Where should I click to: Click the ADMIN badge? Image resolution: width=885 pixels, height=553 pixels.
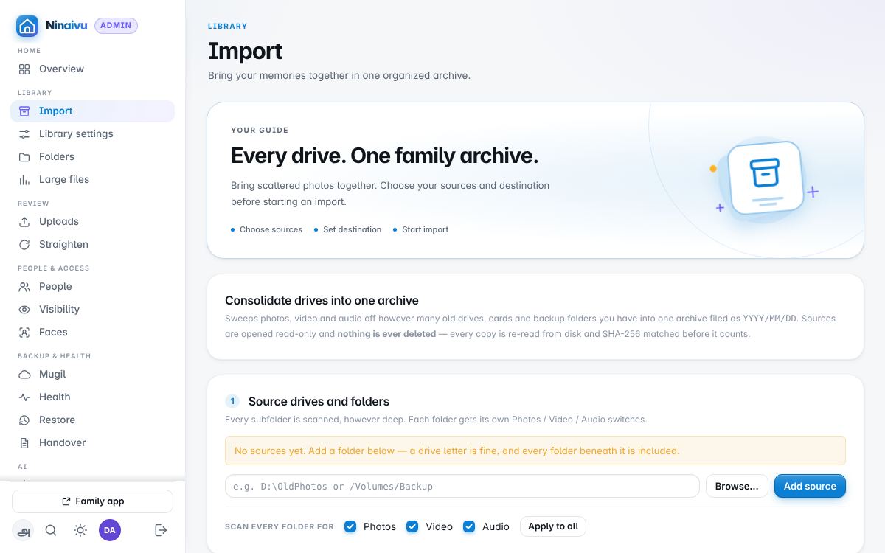pos(116,26)
